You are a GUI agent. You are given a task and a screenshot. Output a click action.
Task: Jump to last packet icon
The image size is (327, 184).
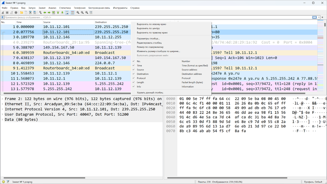pyautogui.click(x=63, y=13)
